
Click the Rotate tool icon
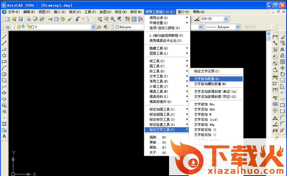283,74
